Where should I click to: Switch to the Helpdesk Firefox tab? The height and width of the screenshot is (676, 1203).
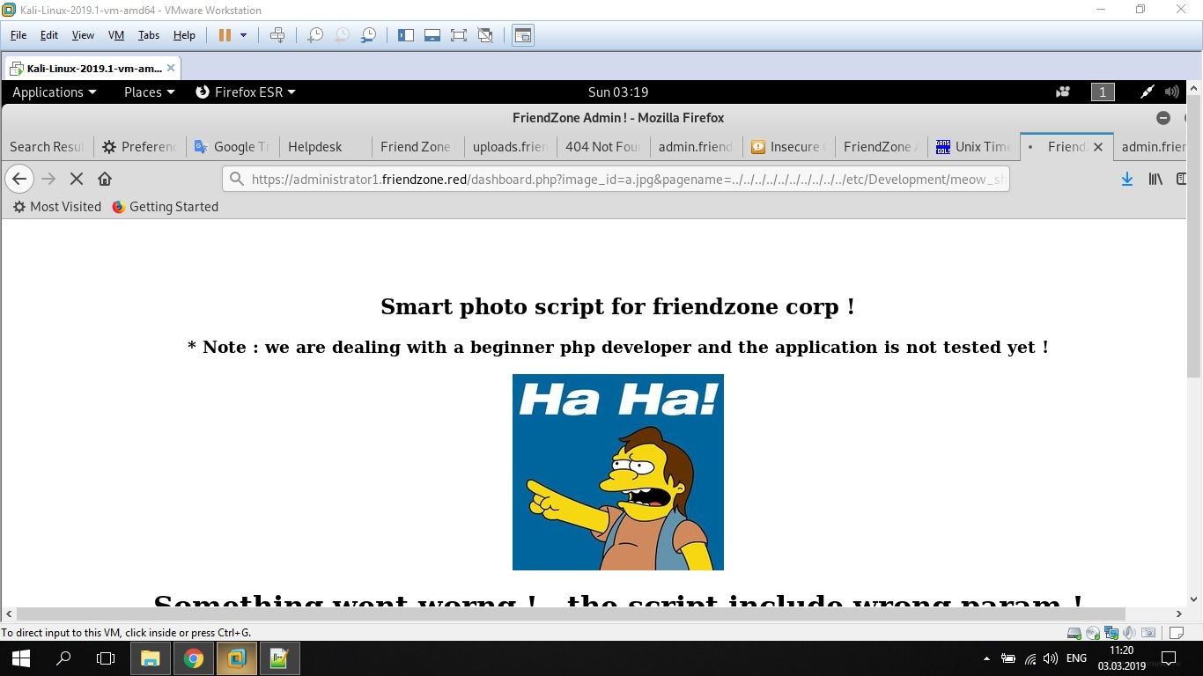point(324,147)
